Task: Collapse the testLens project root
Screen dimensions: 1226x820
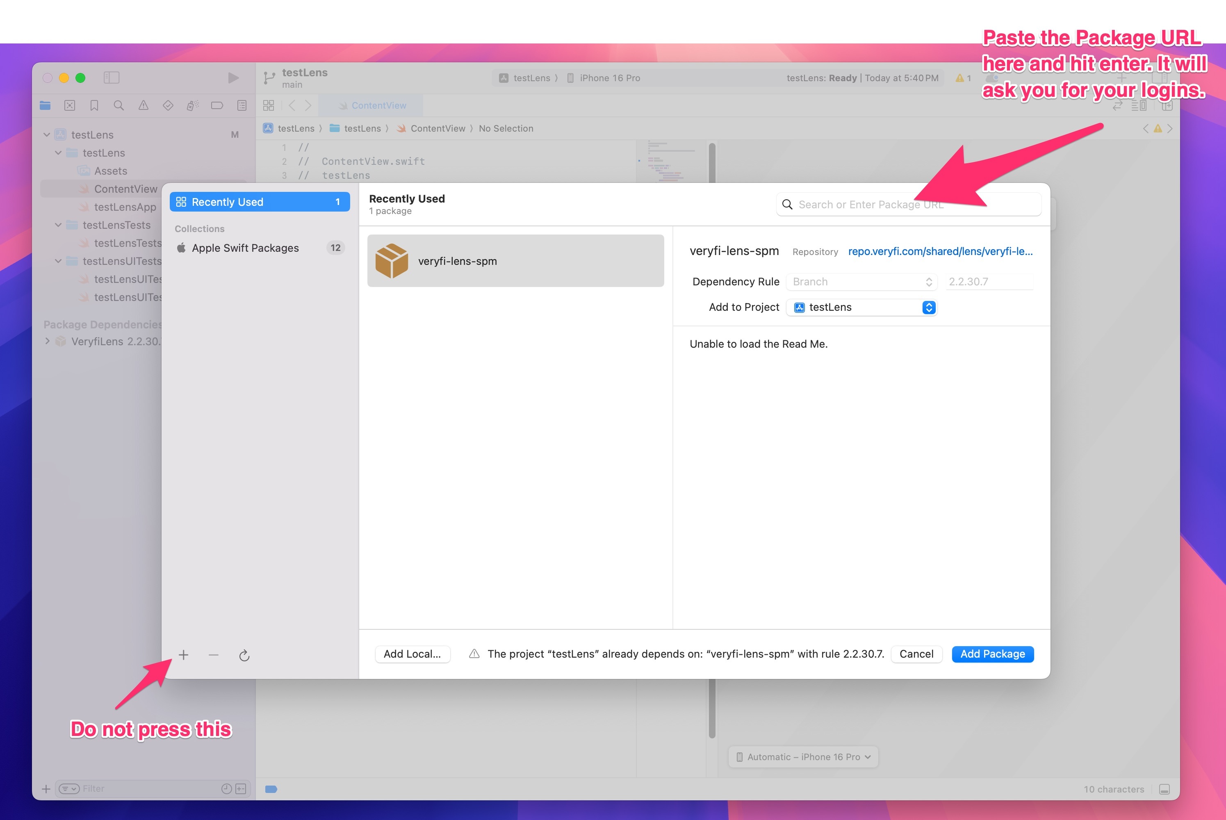Action: [x=47, y=135]
